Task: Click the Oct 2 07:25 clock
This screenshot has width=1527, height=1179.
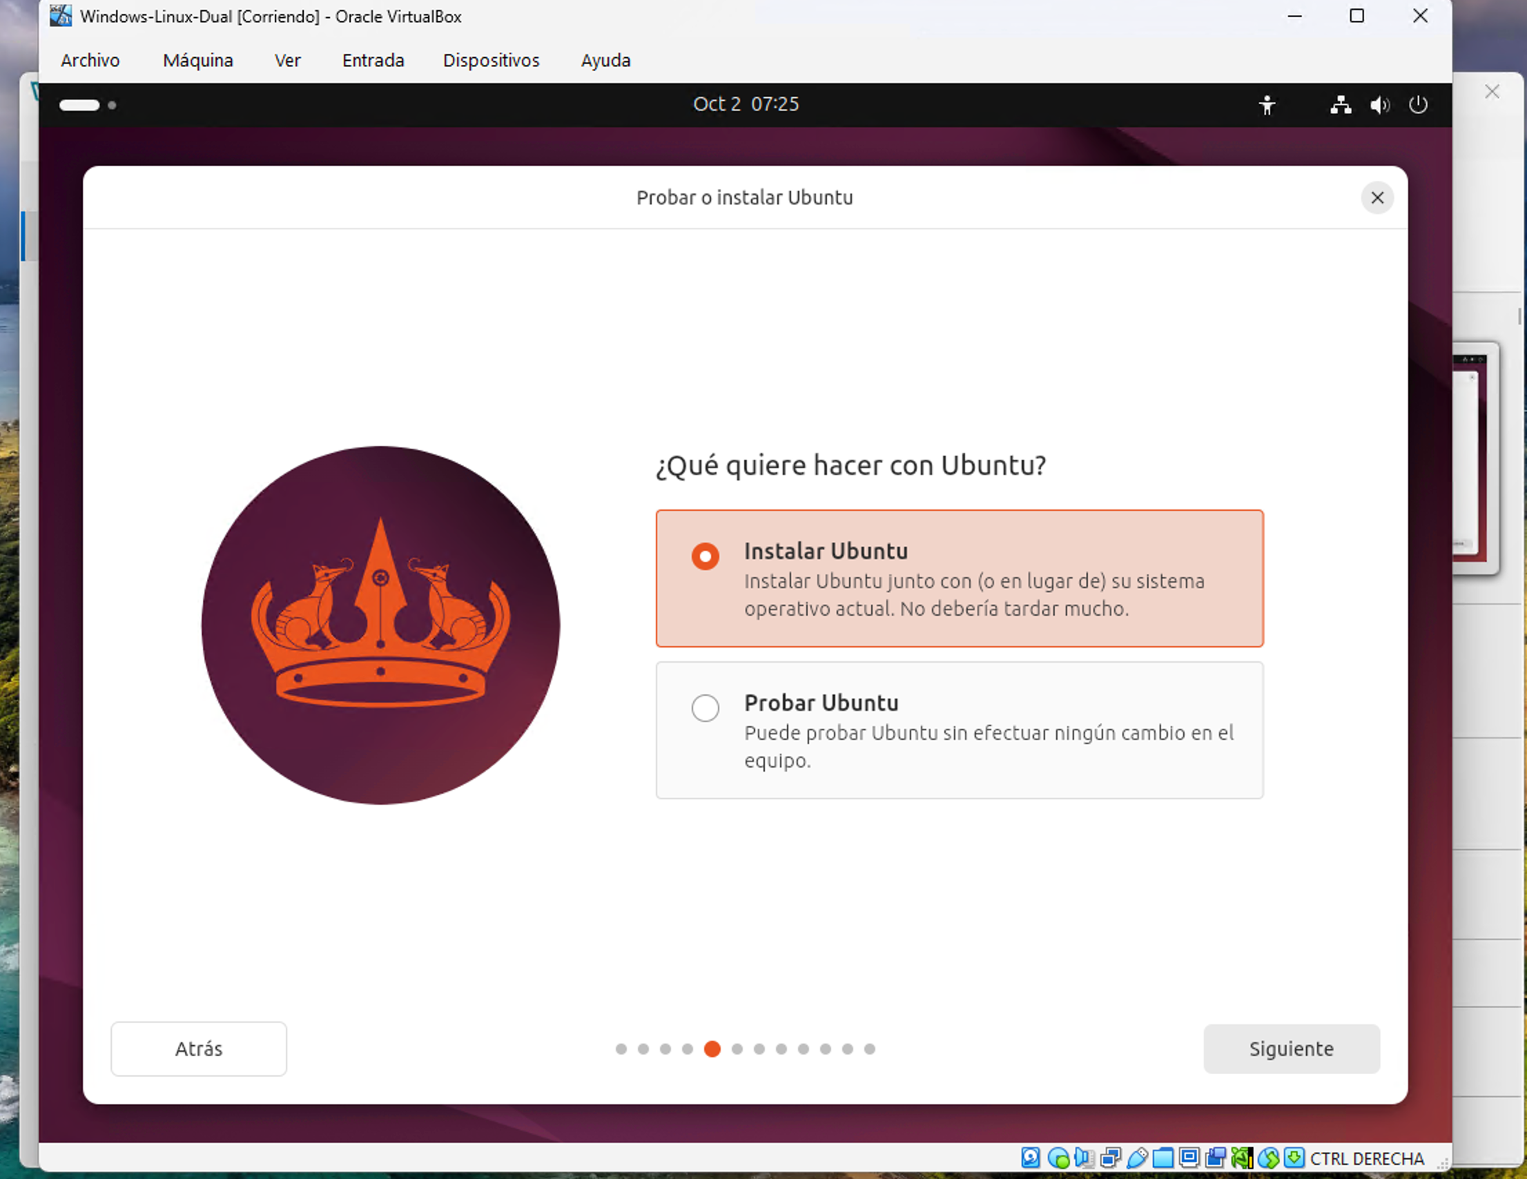Action: coord(746,104)
